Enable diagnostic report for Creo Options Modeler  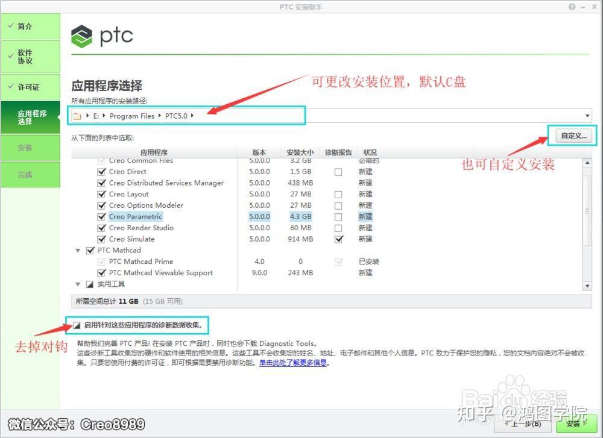coord(338,205)
